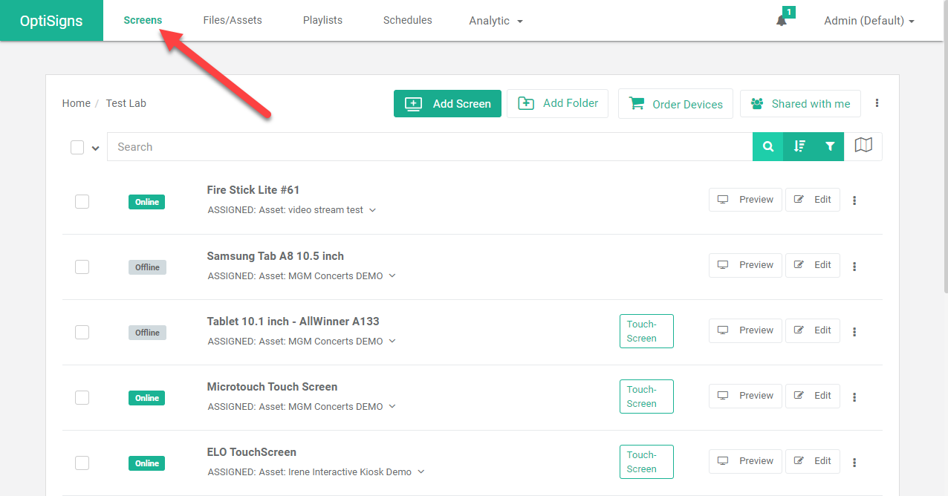This screenshot has width=948, height=496.
Task: Edit Samsung Tab A8 10.5 inch
Action: 813,265
